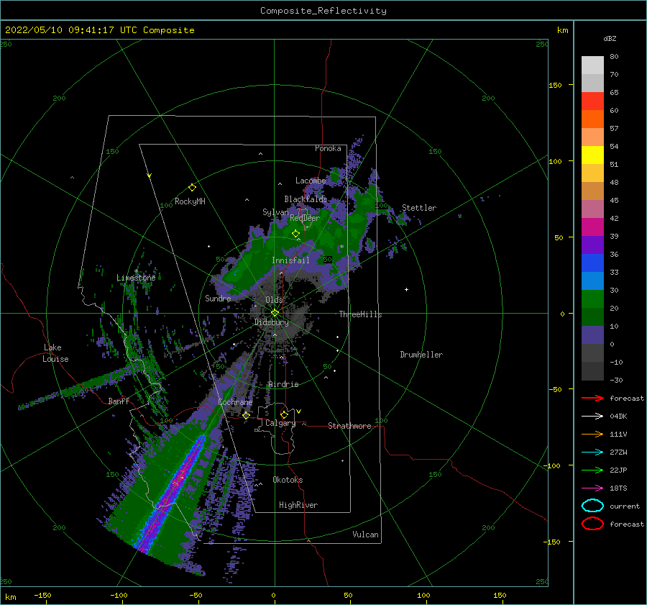Click the RedDeer city label
This screenshot has width=647, height=605.
(305, 218)
